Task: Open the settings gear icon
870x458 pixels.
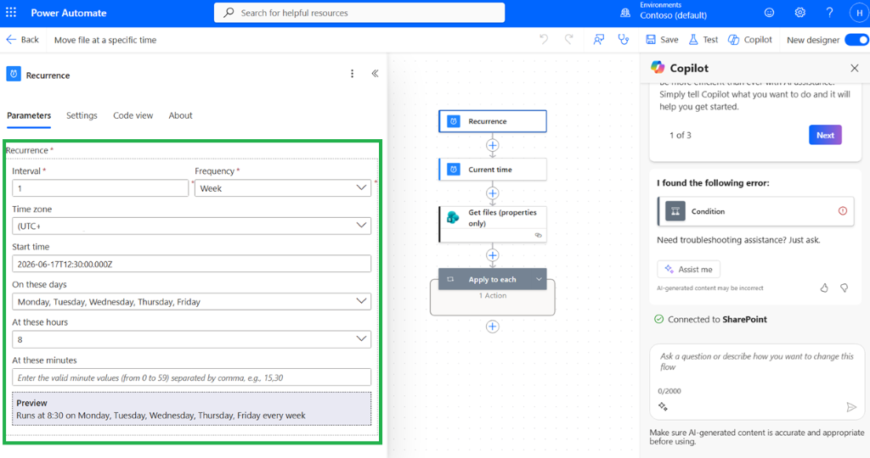Action: point(799,13)
